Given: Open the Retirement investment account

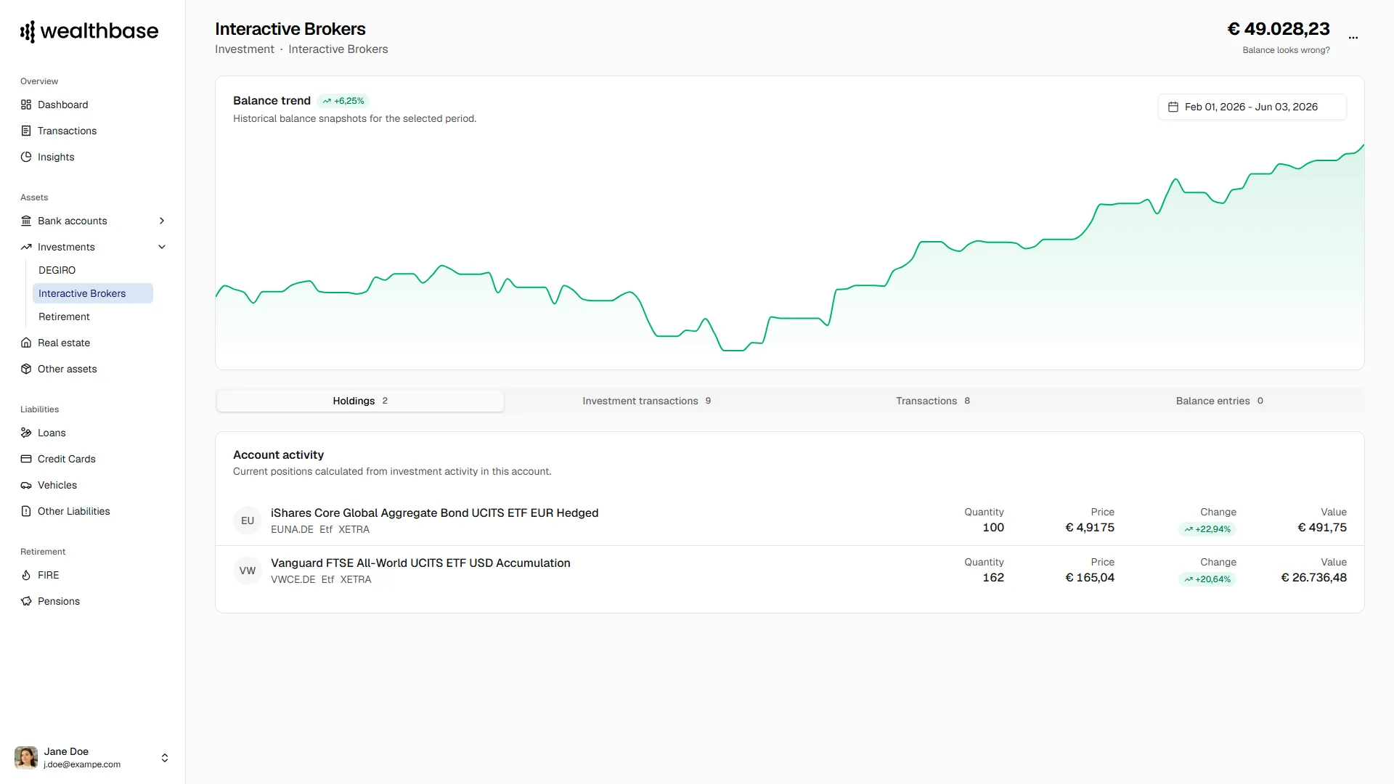Looking at the screenshot, I should pos(92,317).
